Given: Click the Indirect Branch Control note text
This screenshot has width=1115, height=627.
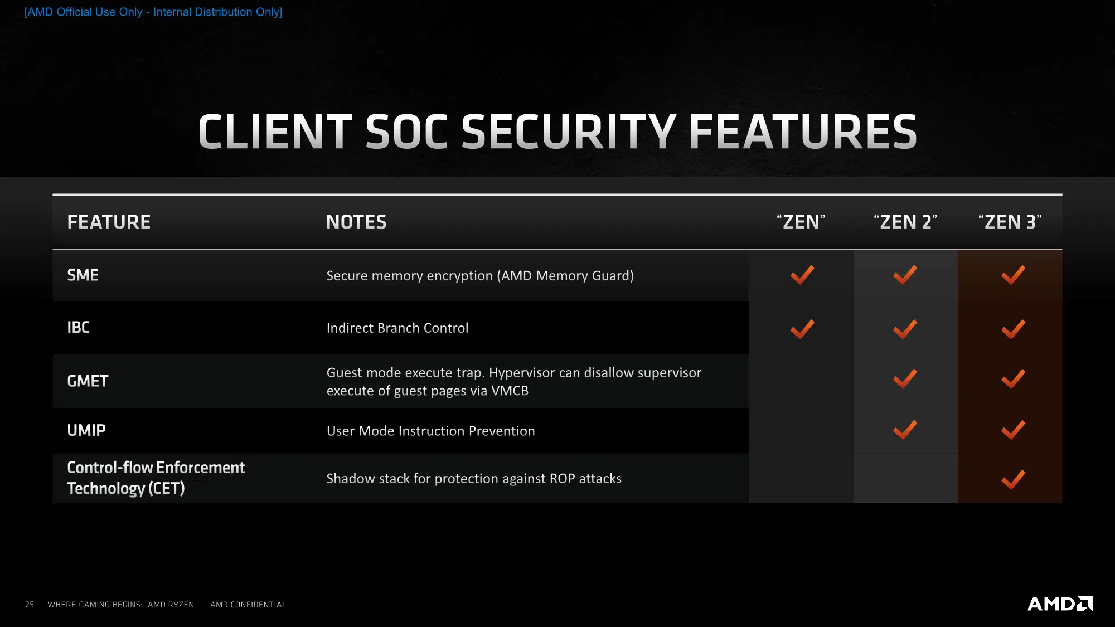Looking at the screenshot, I should pyautogui.click(x=397, y=328).
